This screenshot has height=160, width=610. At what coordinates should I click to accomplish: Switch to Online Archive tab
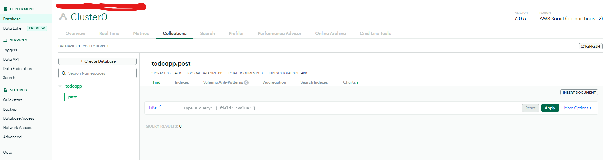[331, 33]
